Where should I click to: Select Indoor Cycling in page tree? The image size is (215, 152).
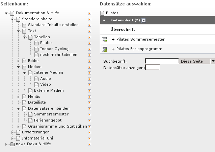54,49
